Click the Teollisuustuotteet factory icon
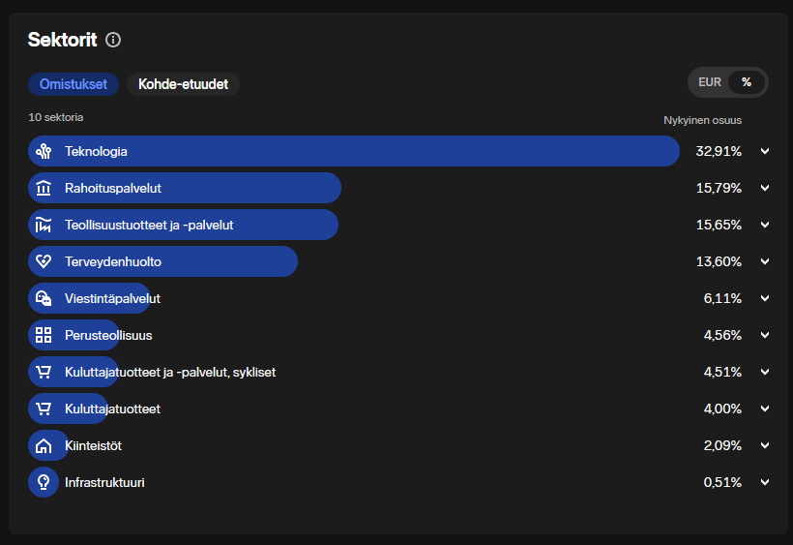 (44, 225)
